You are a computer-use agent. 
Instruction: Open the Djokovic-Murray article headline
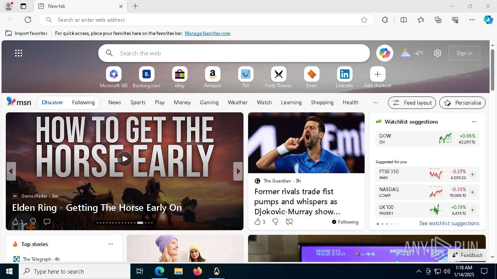click(x=297, y=201)
